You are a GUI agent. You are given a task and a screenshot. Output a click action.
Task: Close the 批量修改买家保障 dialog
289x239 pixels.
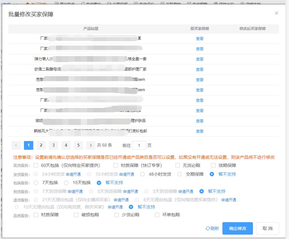(277, 13)
